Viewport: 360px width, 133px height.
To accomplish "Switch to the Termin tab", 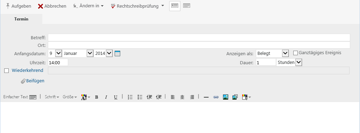I will click(21, 19).
